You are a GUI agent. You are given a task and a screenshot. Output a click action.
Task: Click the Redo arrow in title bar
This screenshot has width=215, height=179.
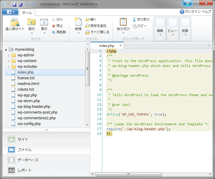(x=33, y=5)
